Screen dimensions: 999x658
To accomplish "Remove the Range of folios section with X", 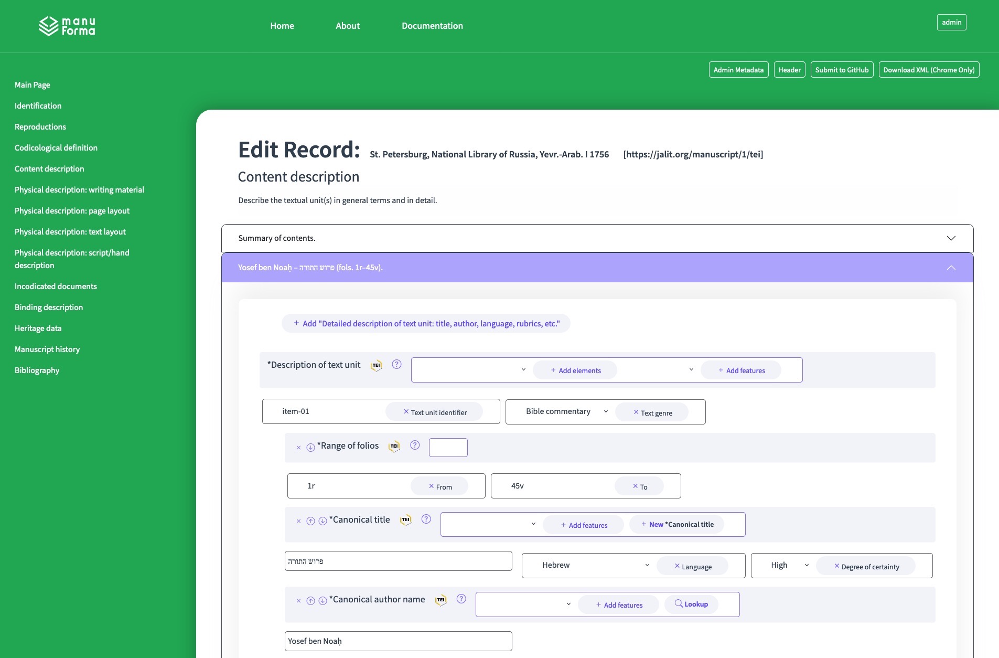I will [298, 448].
